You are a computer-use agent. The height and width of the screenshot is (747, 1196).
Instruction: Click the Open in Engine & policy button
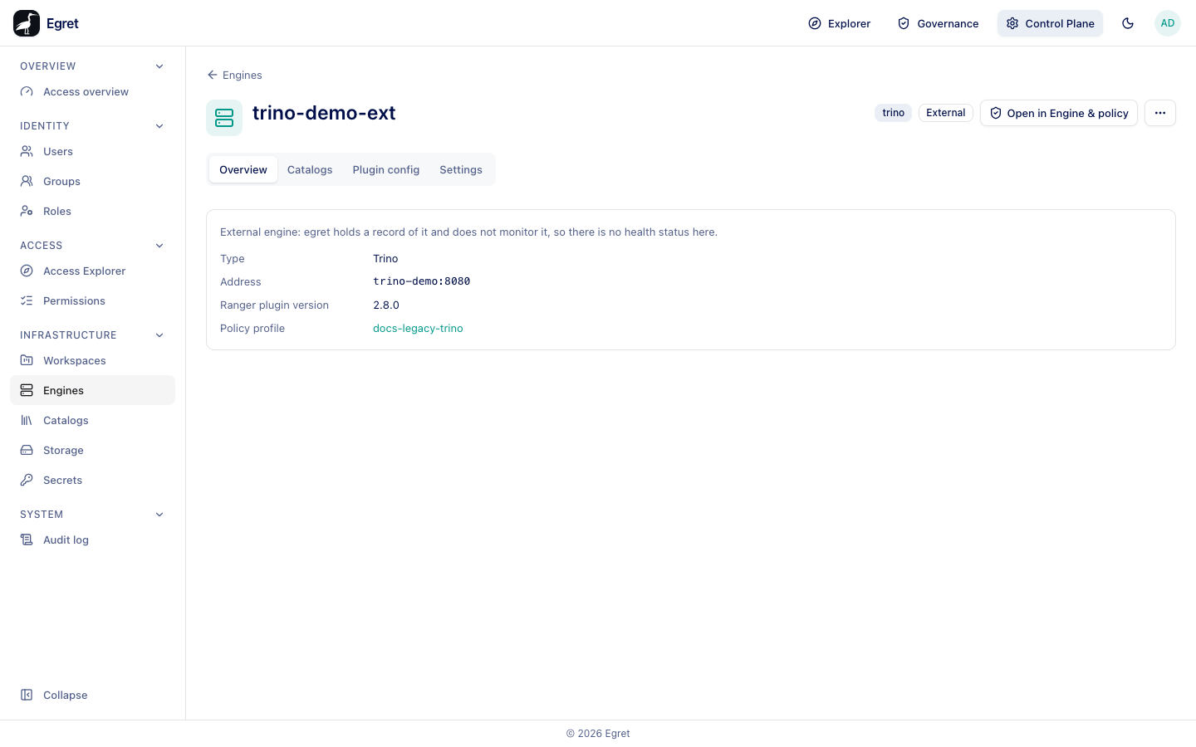pos(1059,113)
